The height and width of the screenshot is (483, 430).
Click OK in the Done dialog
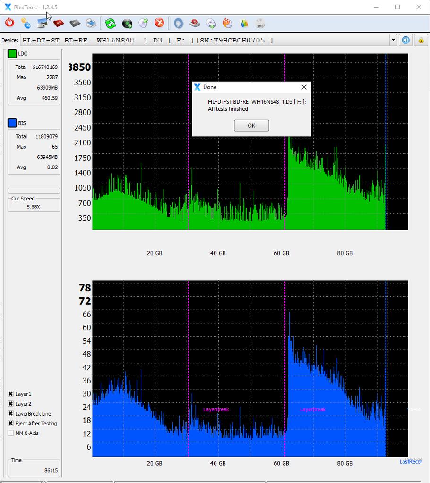tap(251, 125)
